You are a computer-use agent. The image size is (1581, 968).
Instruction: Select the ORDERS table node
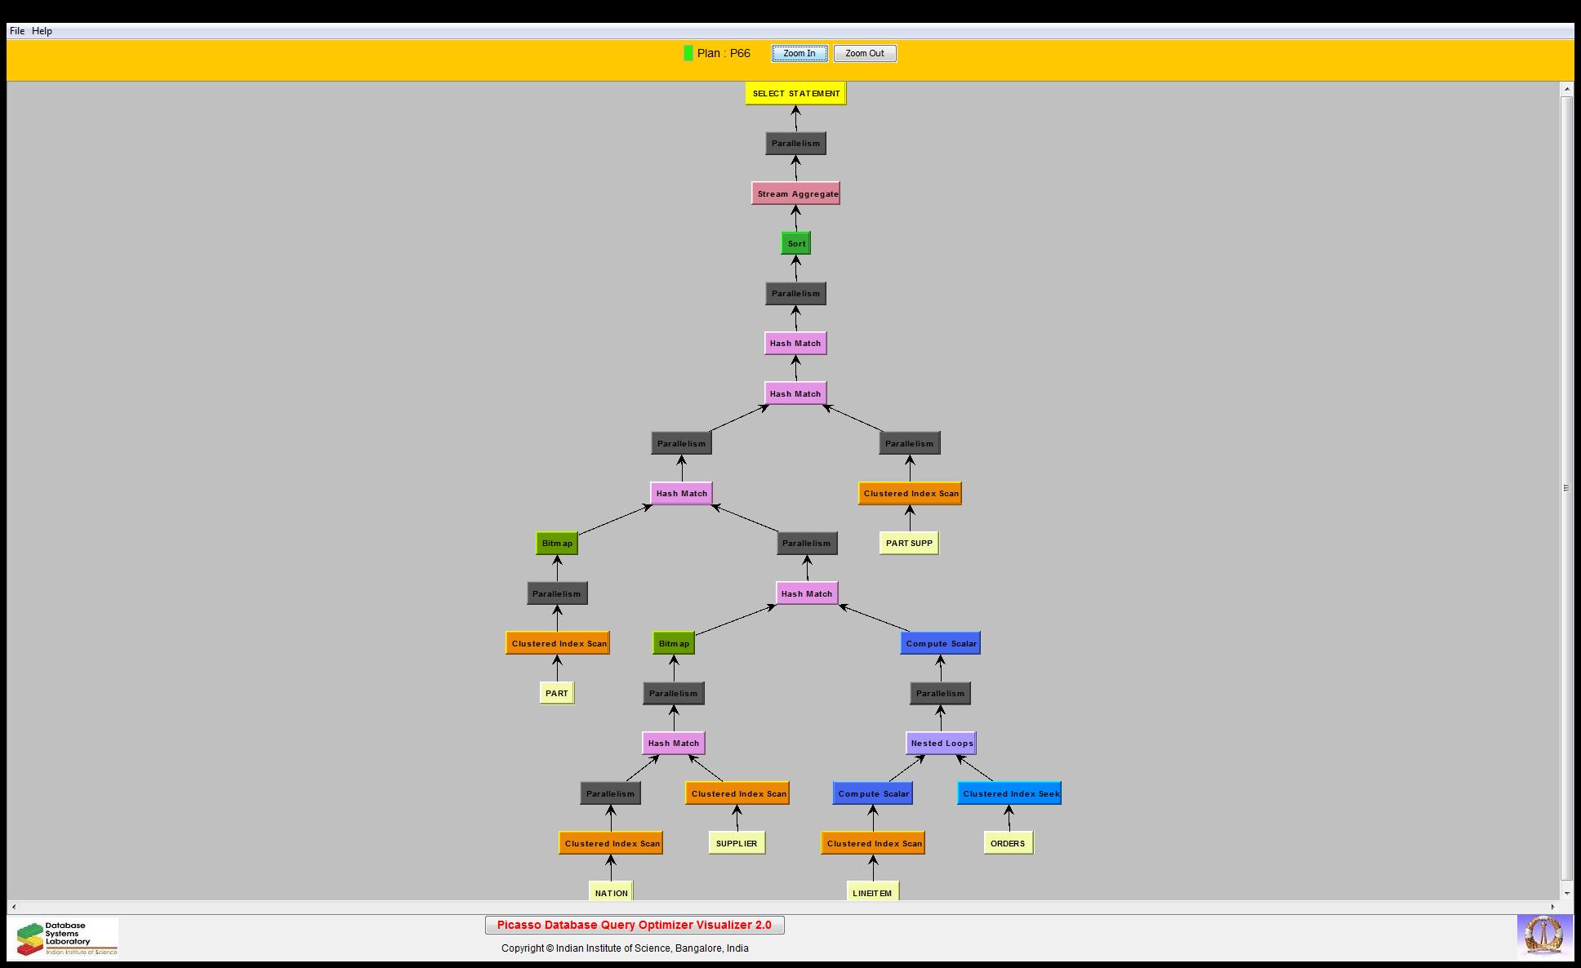[x=1008, y=843]
